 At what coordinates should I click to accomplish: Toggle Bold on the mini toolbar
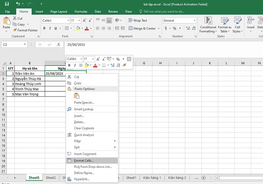click(x=69, y=65)
